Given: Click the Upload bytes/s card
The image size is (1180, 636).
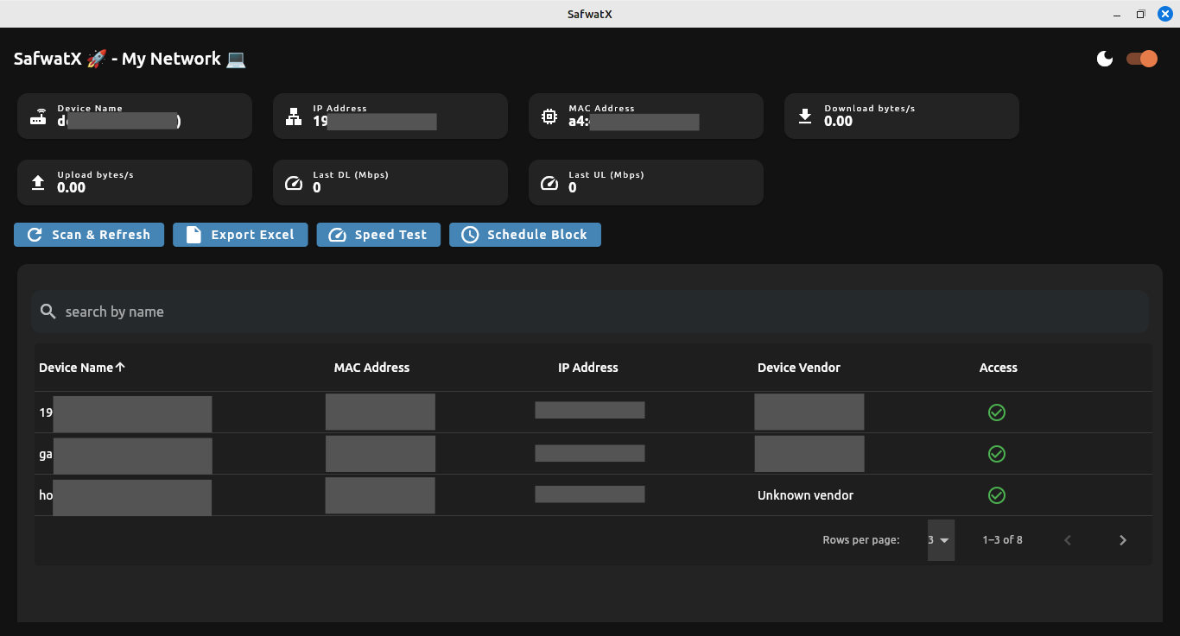Looking at the screenshot, I should (135, 182).
